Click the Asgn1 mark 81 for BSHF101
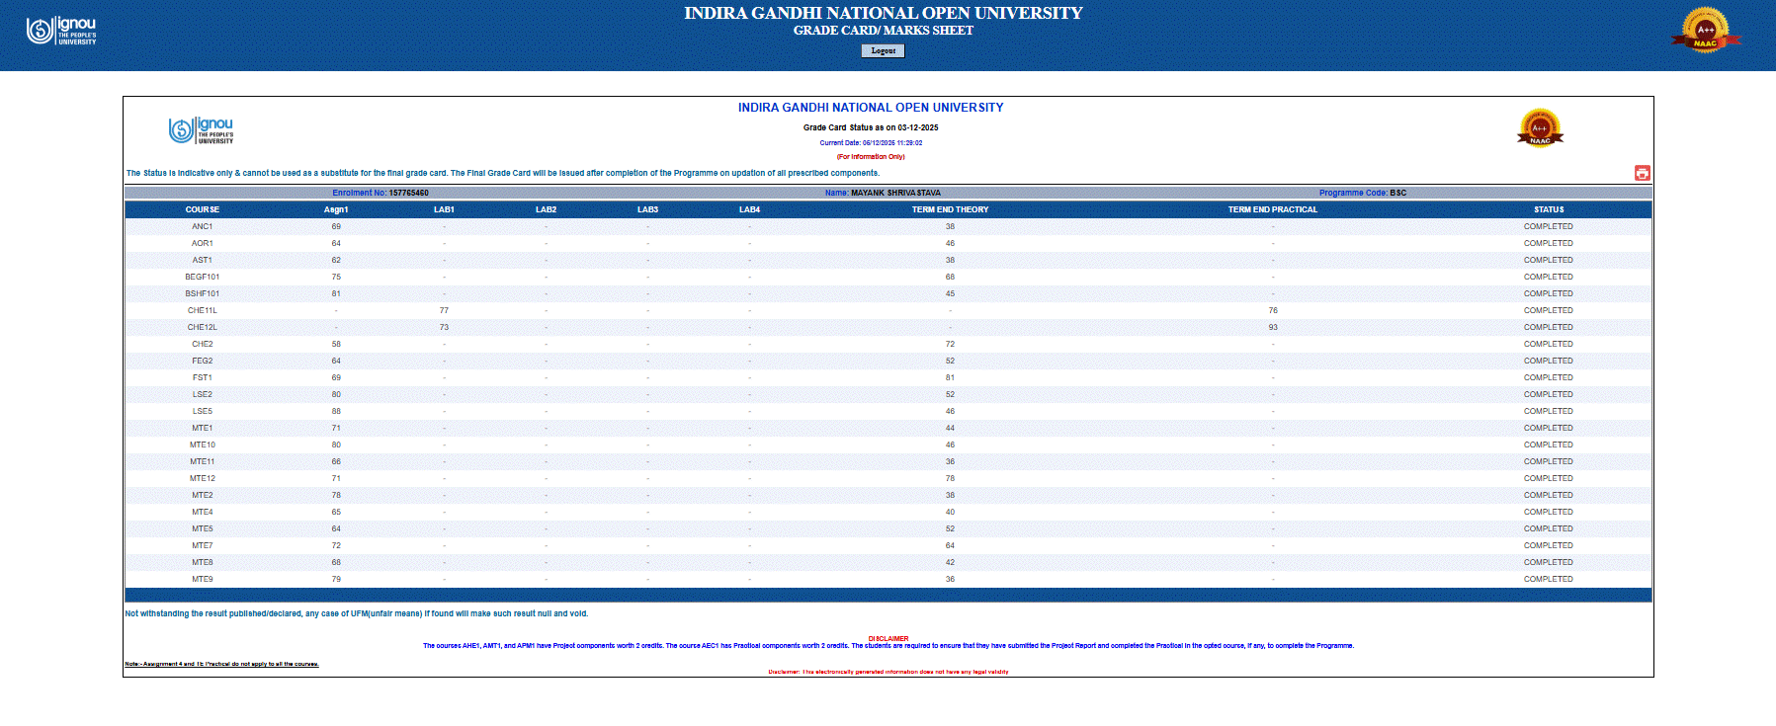 [x=336, y=293]
